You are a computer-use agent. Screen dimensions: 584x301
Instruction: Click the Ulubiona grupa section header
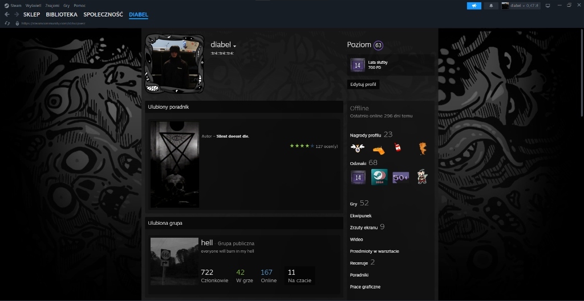click(244, 224)
